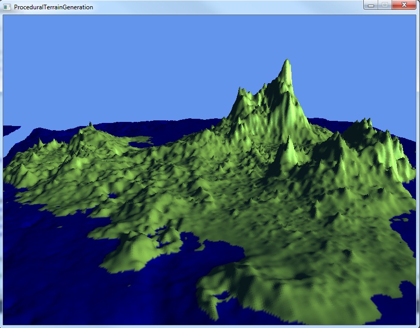The height and width of the screenshot is (328, 420).
Task: Close the ProceduralTerrainGeneration window
Action: 403,5
